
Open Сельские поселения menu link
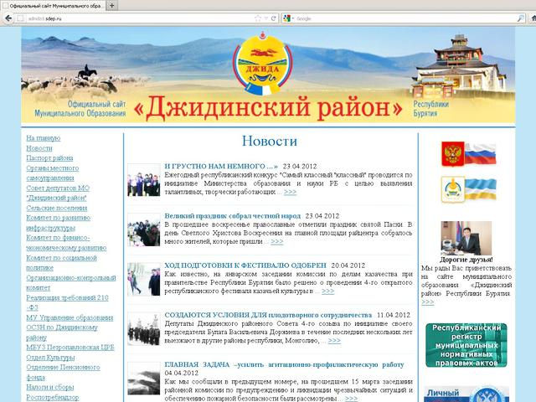(x=57, y=208)
